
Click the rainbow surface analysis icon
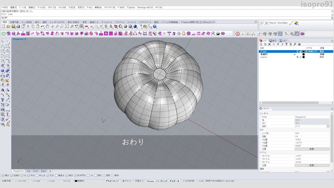[x=296, y=23]
